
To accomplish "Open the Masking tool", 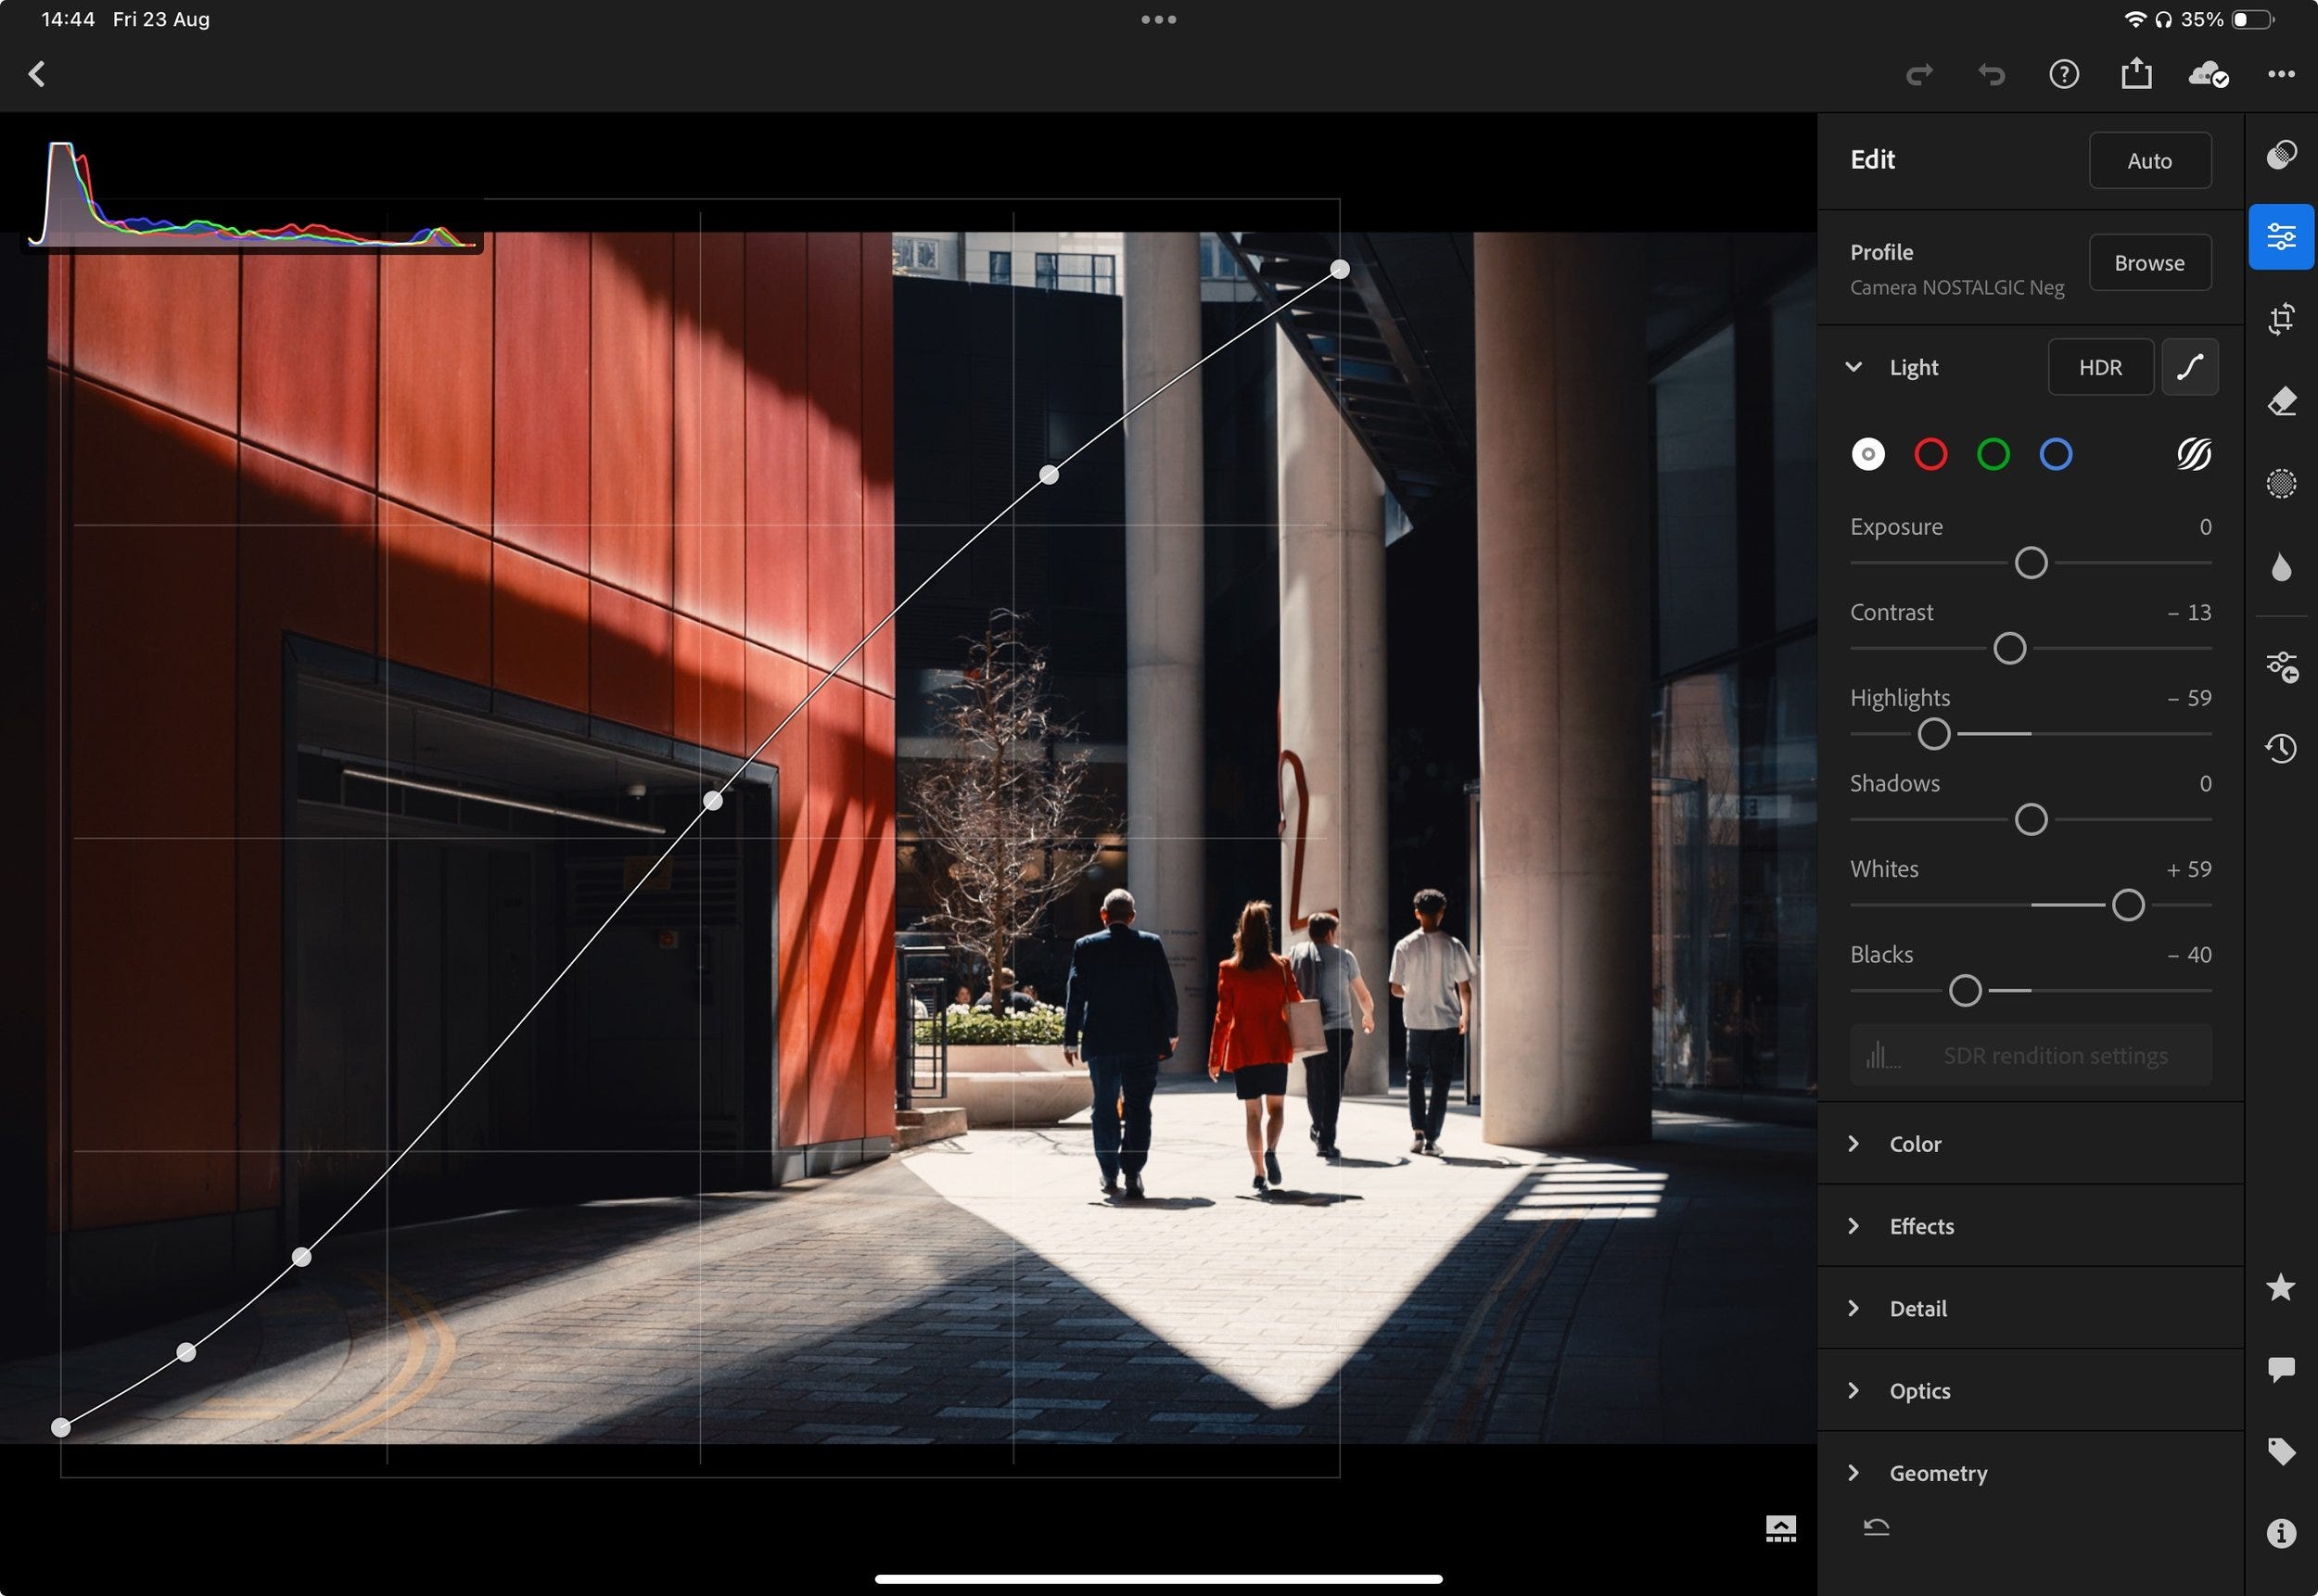I will (x=2280, y=484).
